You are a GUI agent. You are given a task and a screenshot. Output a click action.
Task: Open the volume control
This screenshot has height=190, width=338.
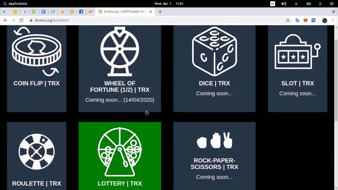[x=284, y=3]
